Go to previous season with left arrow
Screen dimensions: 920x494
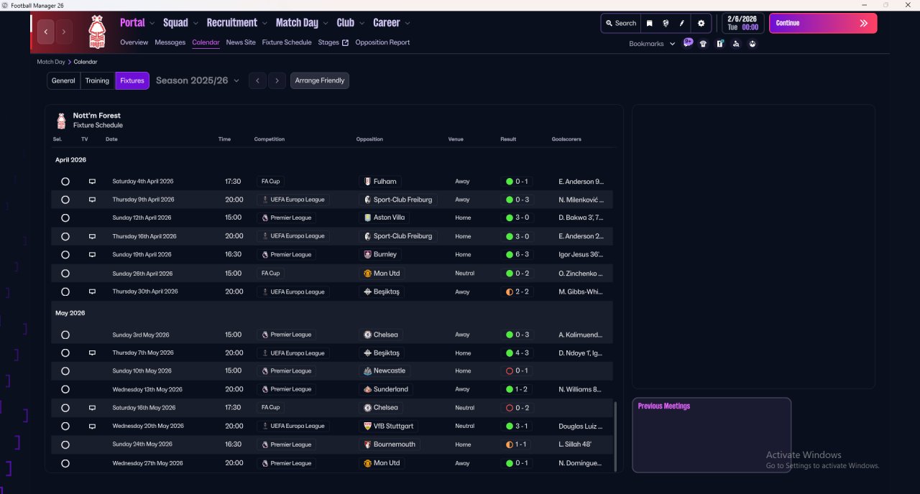click(258, 80)
